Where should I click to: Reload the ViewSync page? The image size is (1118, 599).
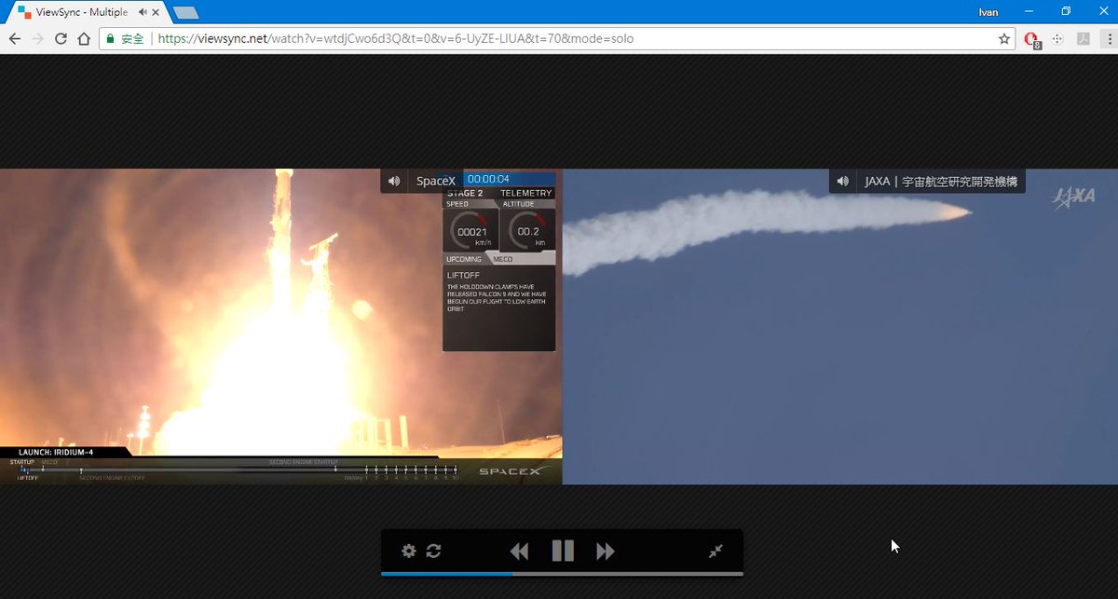pyautogui.click(x=61, y=39)
